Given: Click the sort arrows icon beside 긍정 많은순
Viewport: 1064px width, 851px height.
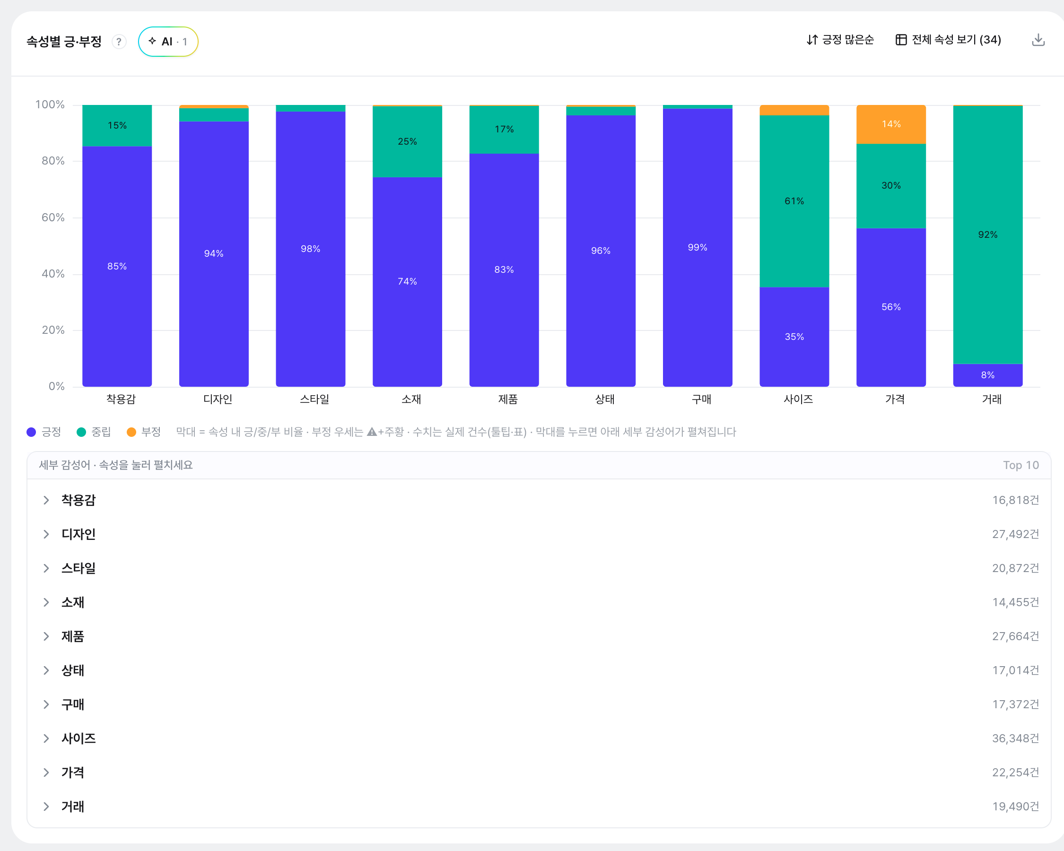Looking at the screenshot, I should [x=812, y=40].
